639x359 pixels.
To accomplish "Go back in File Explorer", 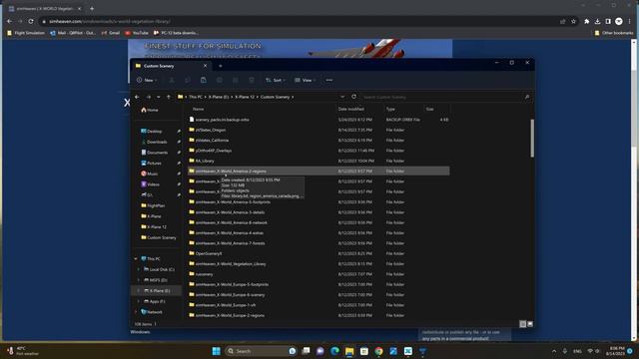I will (x=137, y=97).
